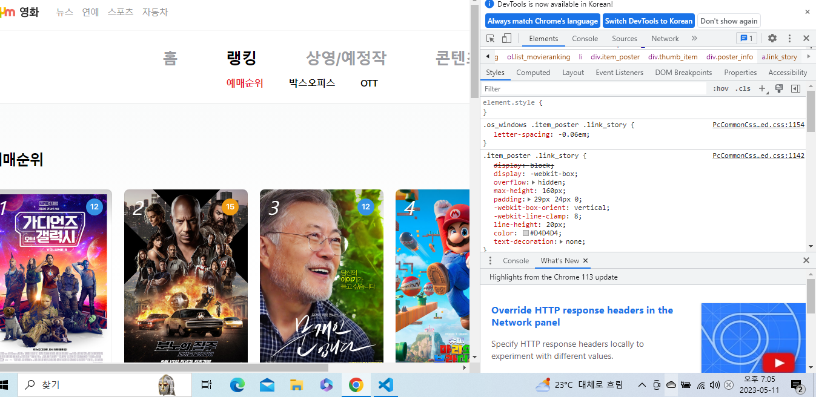Open Override HTTP response headers article link
Image resolution: width=816 pixels, height=397 pixels.
pos(582,316)
